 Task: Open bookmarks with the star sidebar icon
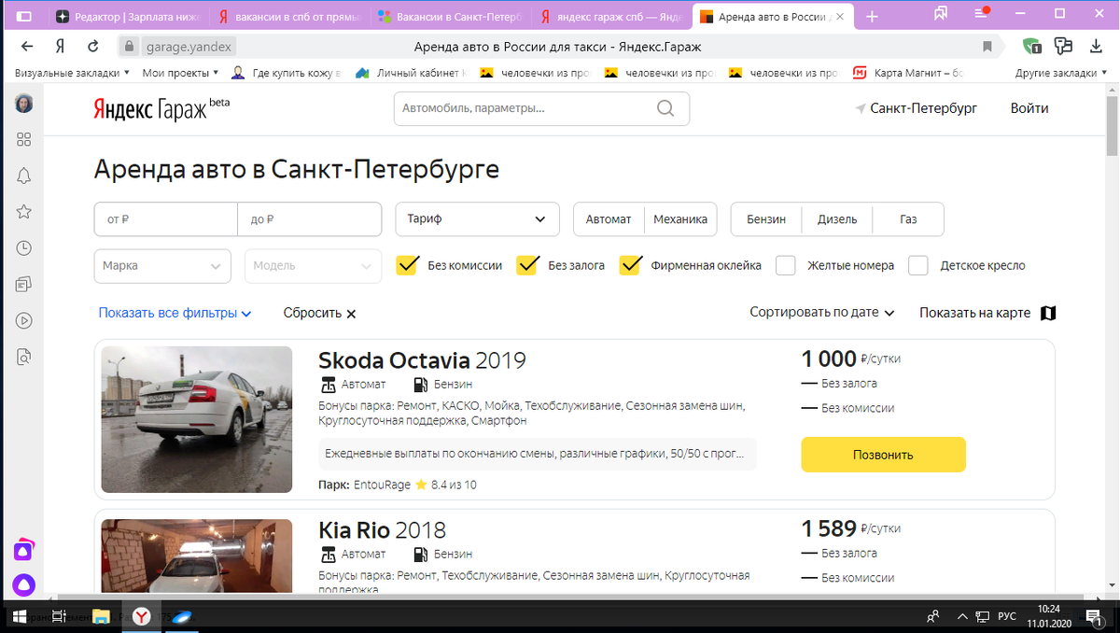tap(23, 211)
